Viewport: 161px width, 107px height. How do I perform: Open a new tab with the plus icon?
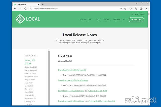(x=43, y=5)
